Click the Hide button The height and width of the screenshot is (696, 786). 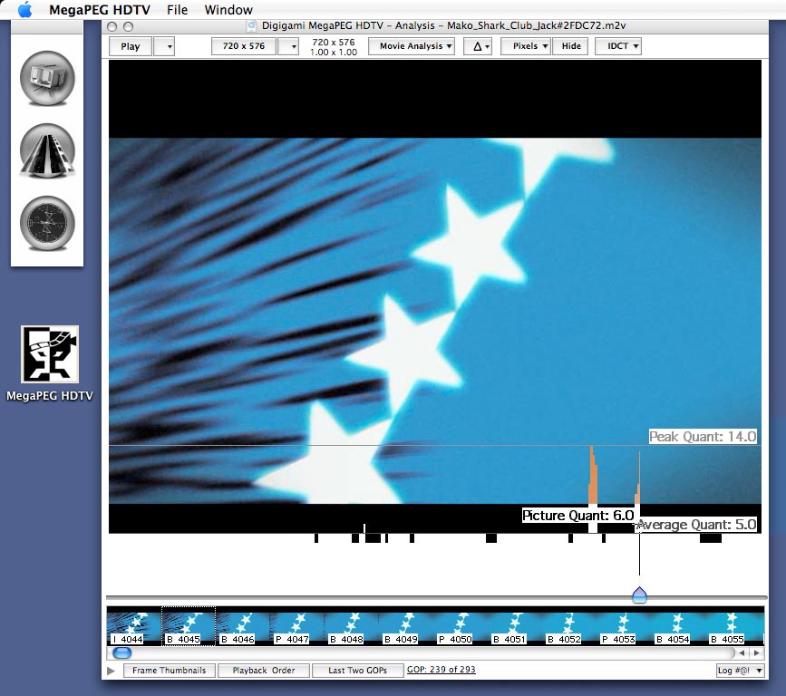(571, 46)
